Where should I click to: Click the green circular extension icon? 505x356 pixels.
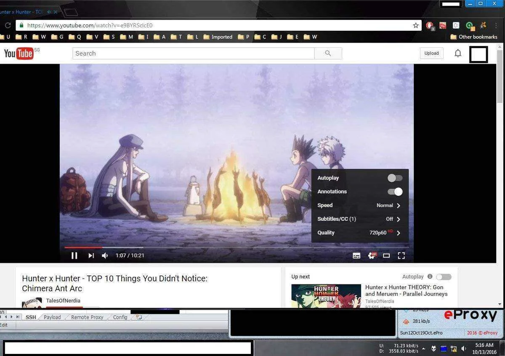469,25
